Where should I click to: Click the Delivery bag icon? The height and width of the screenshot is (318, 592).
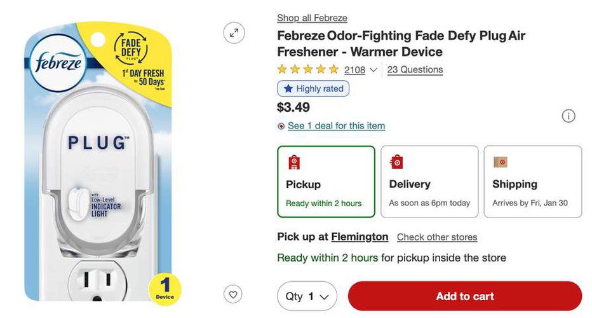tap(397, 162)
